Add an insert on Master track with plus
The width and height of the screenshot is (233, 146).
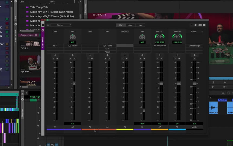195,55
